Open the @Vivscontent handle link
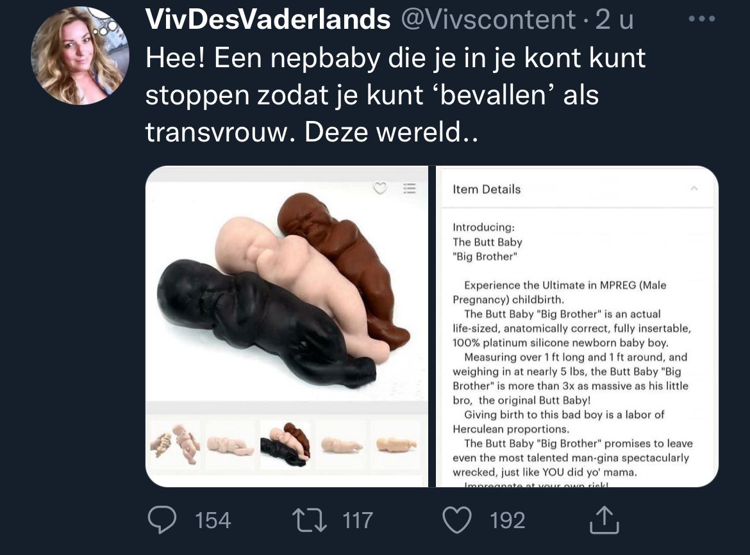The image size is (750, 555). [x=488, y=20]
